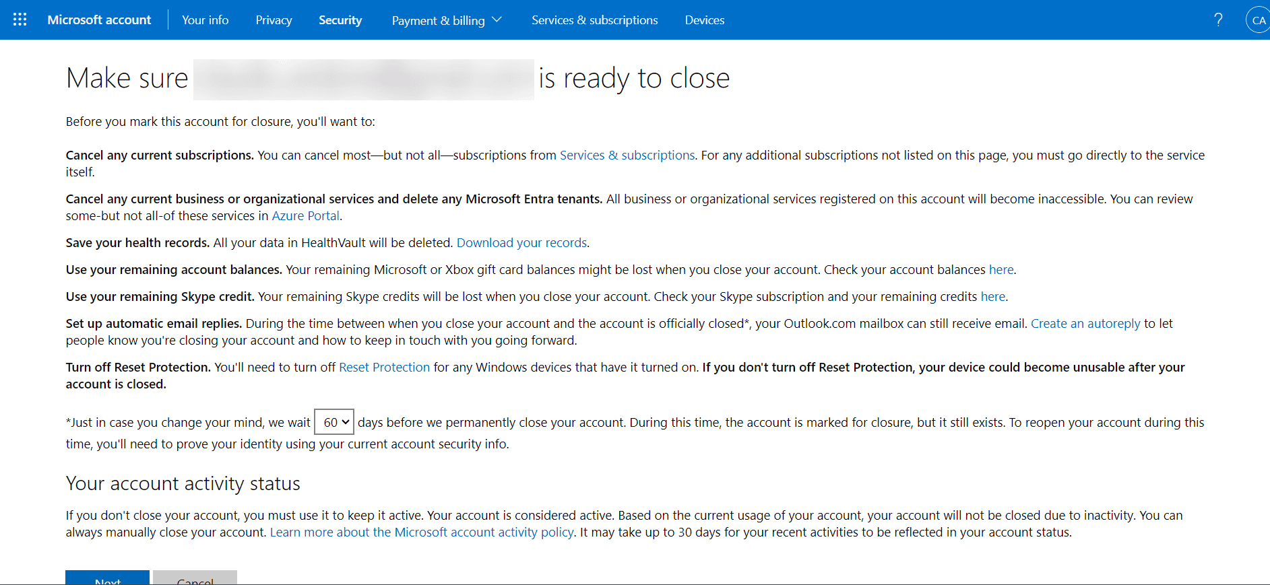Screen dimensions: 1270x585
Task: Open the Azure Portal link
Action: click(x=306, y=215)
